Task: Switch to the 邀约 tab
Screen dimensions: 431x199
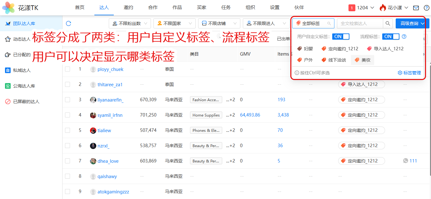Action: (128, 7)
